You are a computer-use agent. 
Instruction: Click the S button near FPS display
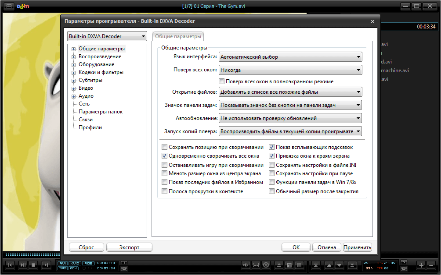404,262
